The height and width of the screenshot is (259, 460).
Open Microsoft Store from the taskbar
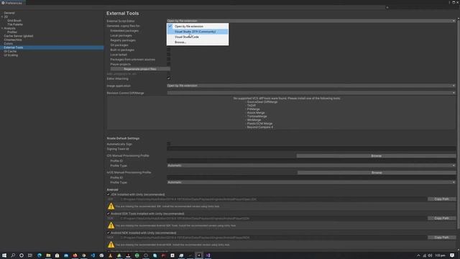click(x=57, y=255)
